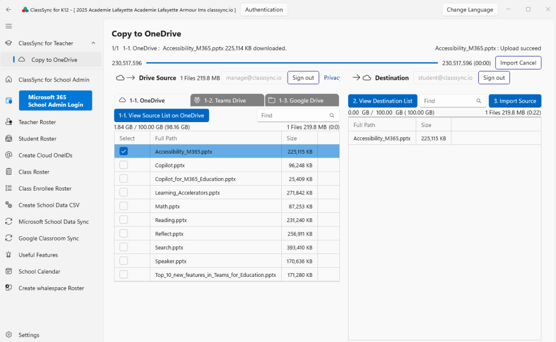Click the source Find search magnifier icon
Viewport: 556px width, 342px height.
(x=332, y=115)
